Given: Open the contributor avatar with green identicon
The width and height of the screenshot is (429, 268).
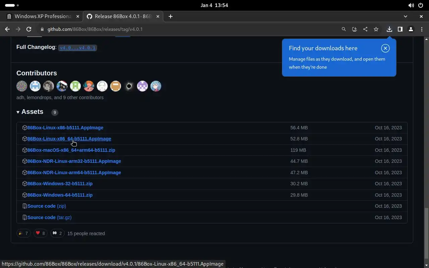Looking at the screenshot, I should tap(75, 86).
